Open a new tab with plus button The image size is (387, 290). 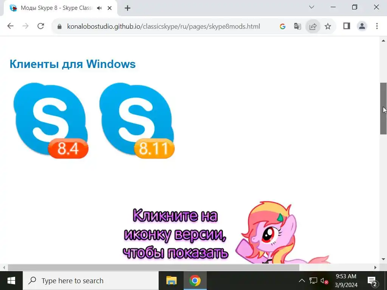point(127,8)
